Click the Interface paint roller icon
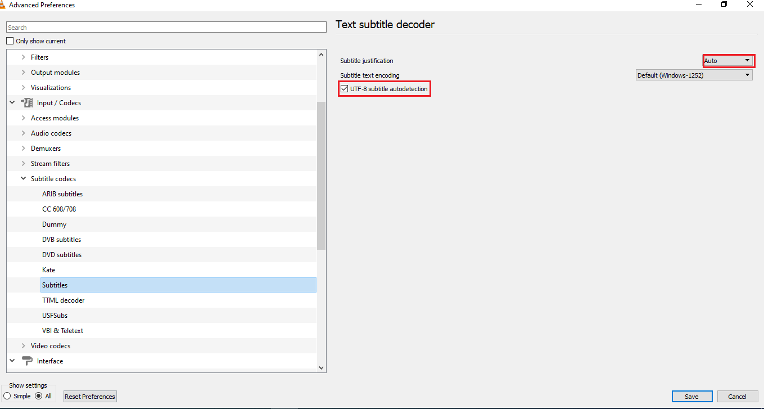This screenshot has height=409, width=764. click(26, 361)
